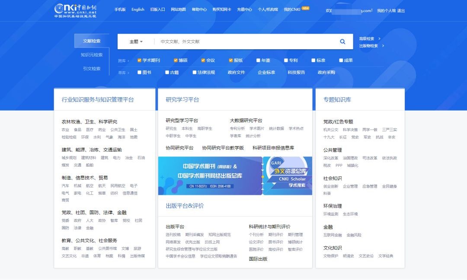Screen dimensions: 467x280
Task: Go to 我的个人馆
Action: click(386, 11)
